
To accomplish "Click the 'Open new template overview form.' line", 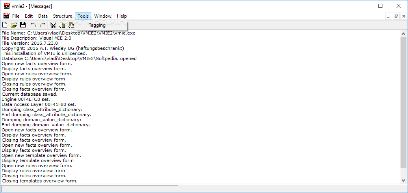I will pos(41,155).
